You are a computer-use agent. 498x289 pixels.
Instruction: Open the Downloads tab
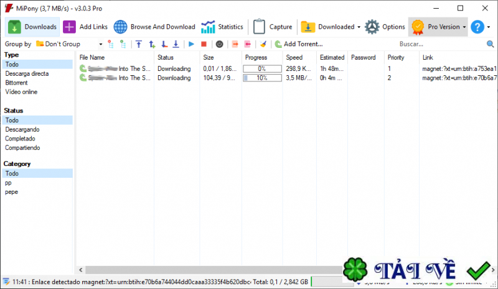click(32, 27)
